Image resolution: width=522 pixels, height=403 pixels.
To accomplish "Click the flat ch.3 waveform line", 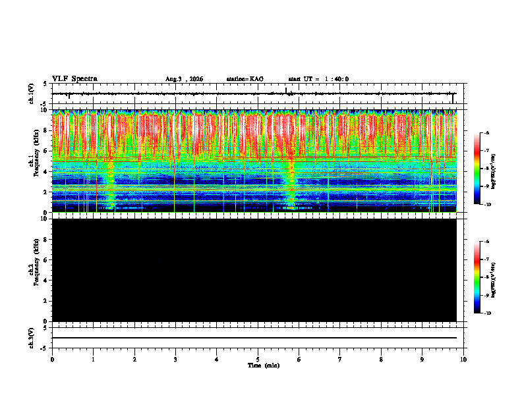I will click(254, 338).
